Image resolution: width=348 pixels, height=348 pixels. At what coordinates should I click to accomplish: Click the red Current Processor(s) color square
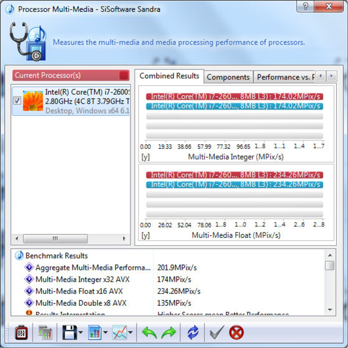(x=124, y=76)
